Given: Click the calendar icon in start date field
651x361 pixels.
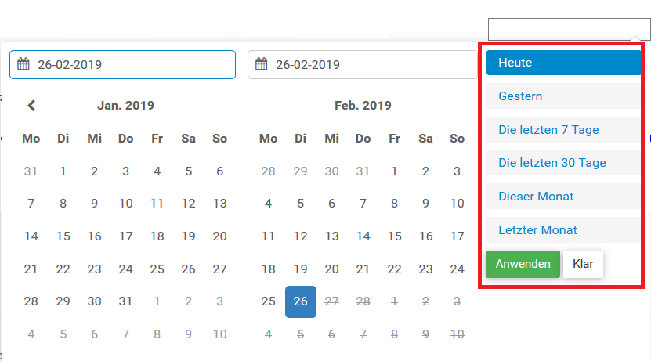Looking at the screenshot, I should point(24,64).
